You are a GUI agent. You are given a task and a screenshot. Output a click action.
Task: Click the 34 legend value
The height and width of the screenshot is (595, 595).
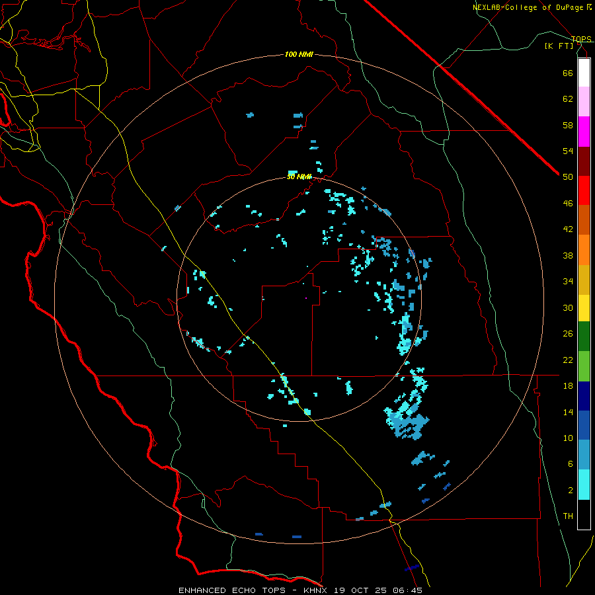click(x=568, y=282)
